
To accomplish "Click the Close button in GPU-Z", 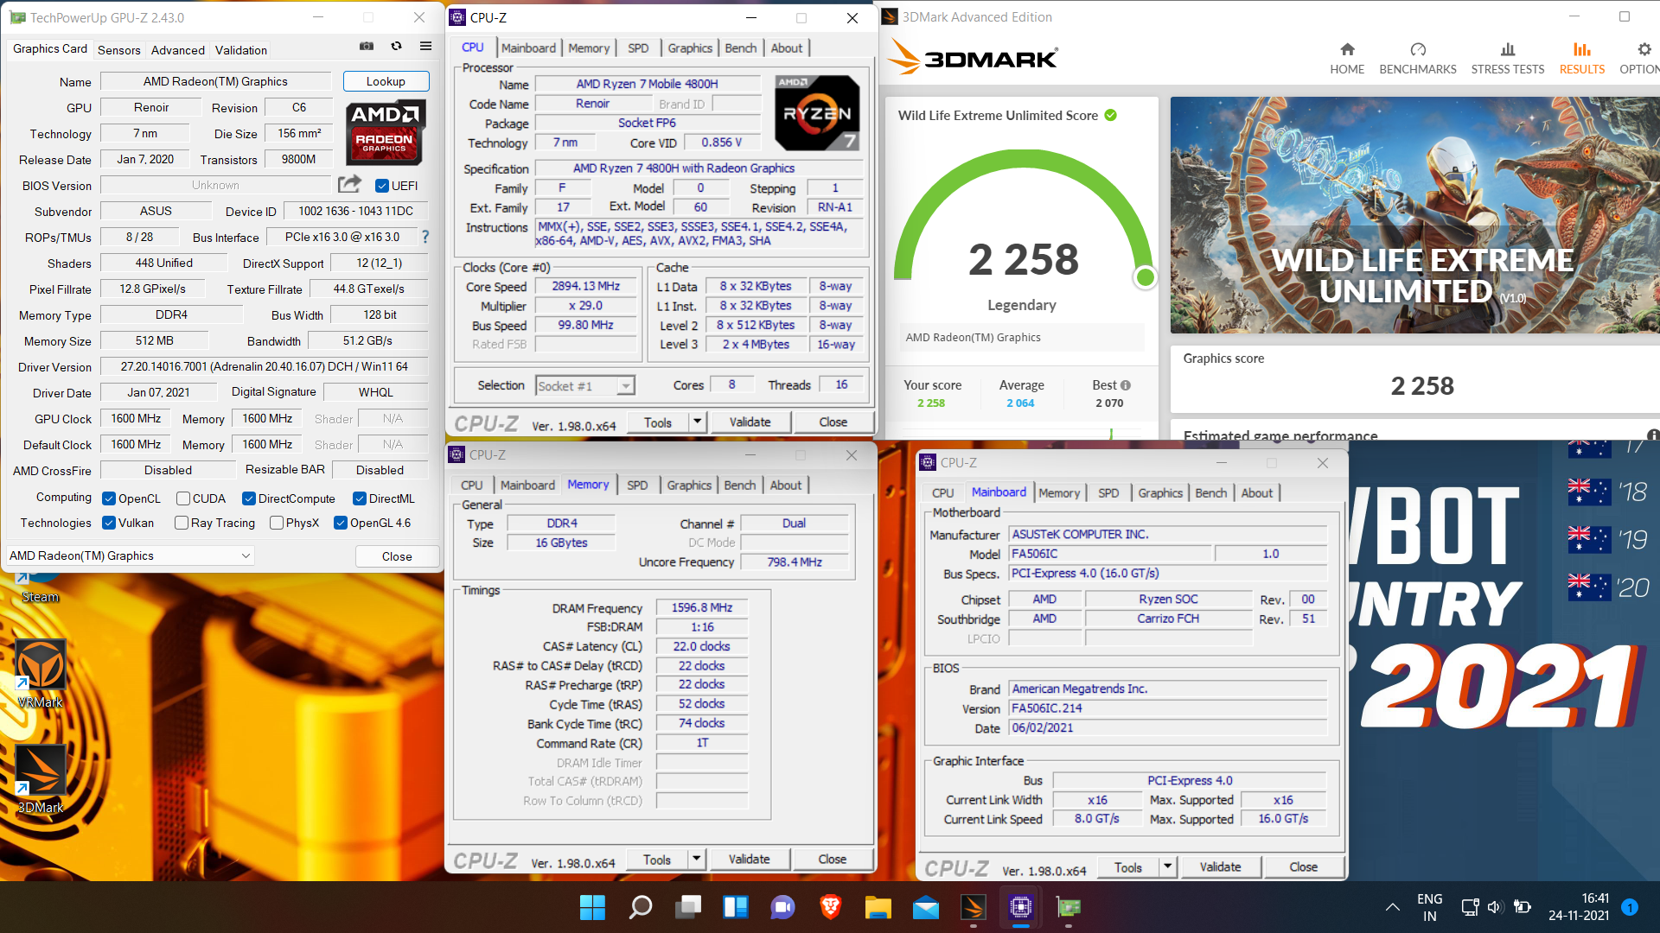I will pos(397,556).
